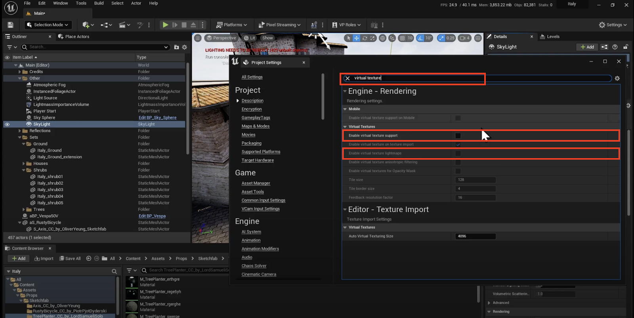Clear the virtual texture search with X
Viewport: 634px width, 318px height.
click(348, 78)
